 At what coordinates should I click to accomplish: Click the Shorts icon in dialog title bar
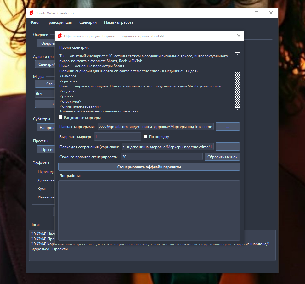click(x=60, y=36)
